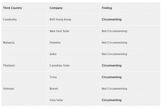Select the Cambodia country cell
The height and width of the screenshot is (107, 161).
point(10,19)
